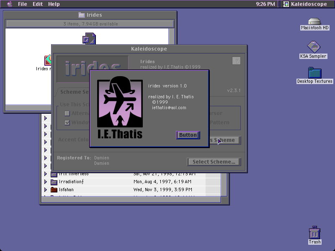Click the folder list window vertical scrollbar
The width and height of the screenshot is (335, 251).
[224, 185]
